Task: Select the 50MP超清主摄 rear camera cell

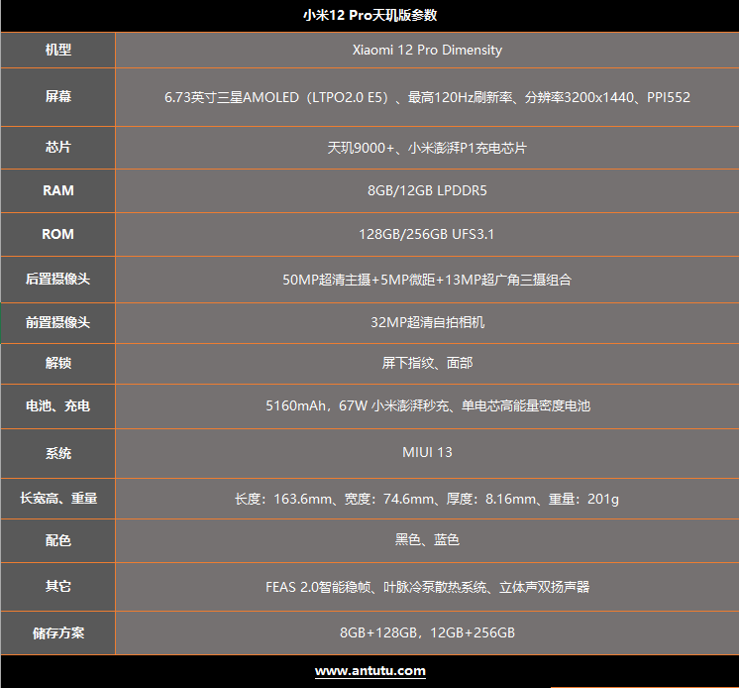Action: coord(427,280)
